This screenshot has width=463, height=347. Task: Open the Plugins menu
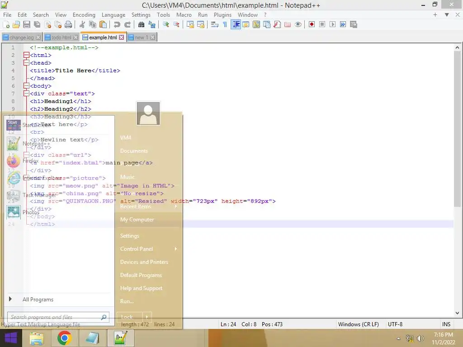222,15
